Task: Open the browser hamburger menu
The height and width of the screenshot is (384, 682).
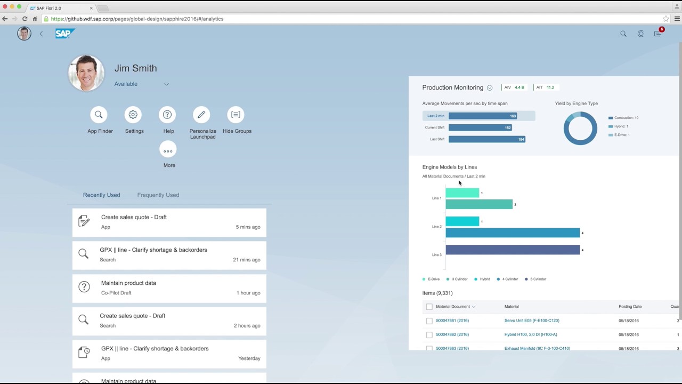Action: [677, 19]
